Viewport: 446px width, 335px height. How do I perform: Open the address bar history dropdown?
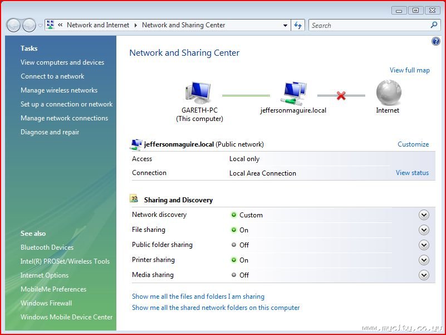coord(285,25)
